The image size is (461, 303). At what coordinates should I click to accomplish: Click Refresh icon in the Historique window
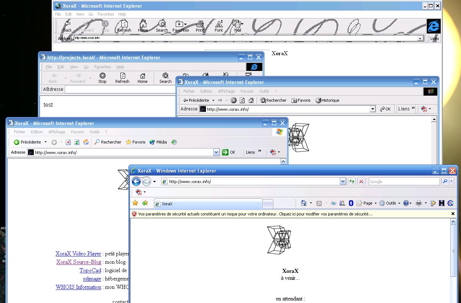242,100
